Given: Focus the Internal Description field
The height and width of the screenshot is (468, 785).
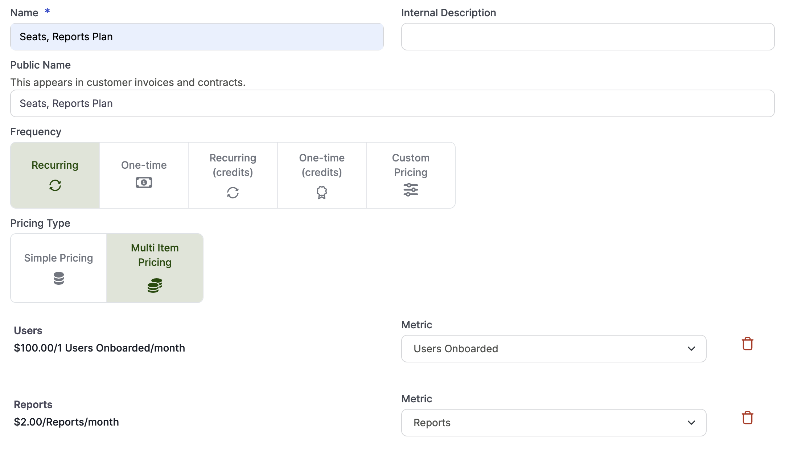Looking at the screenshot, I should (588, 37).
